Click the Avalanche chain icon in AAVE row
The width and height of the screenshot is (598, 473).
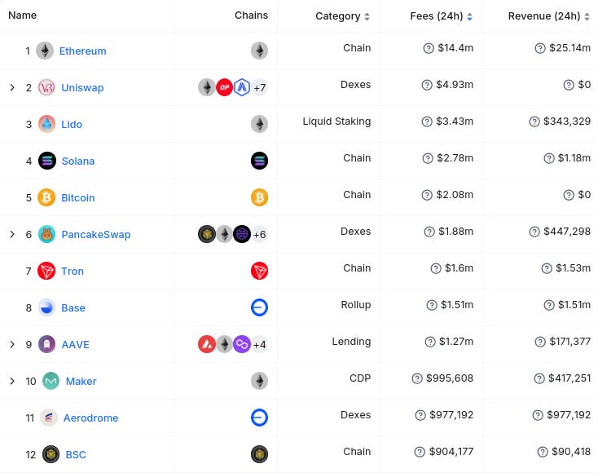[207, 344]
